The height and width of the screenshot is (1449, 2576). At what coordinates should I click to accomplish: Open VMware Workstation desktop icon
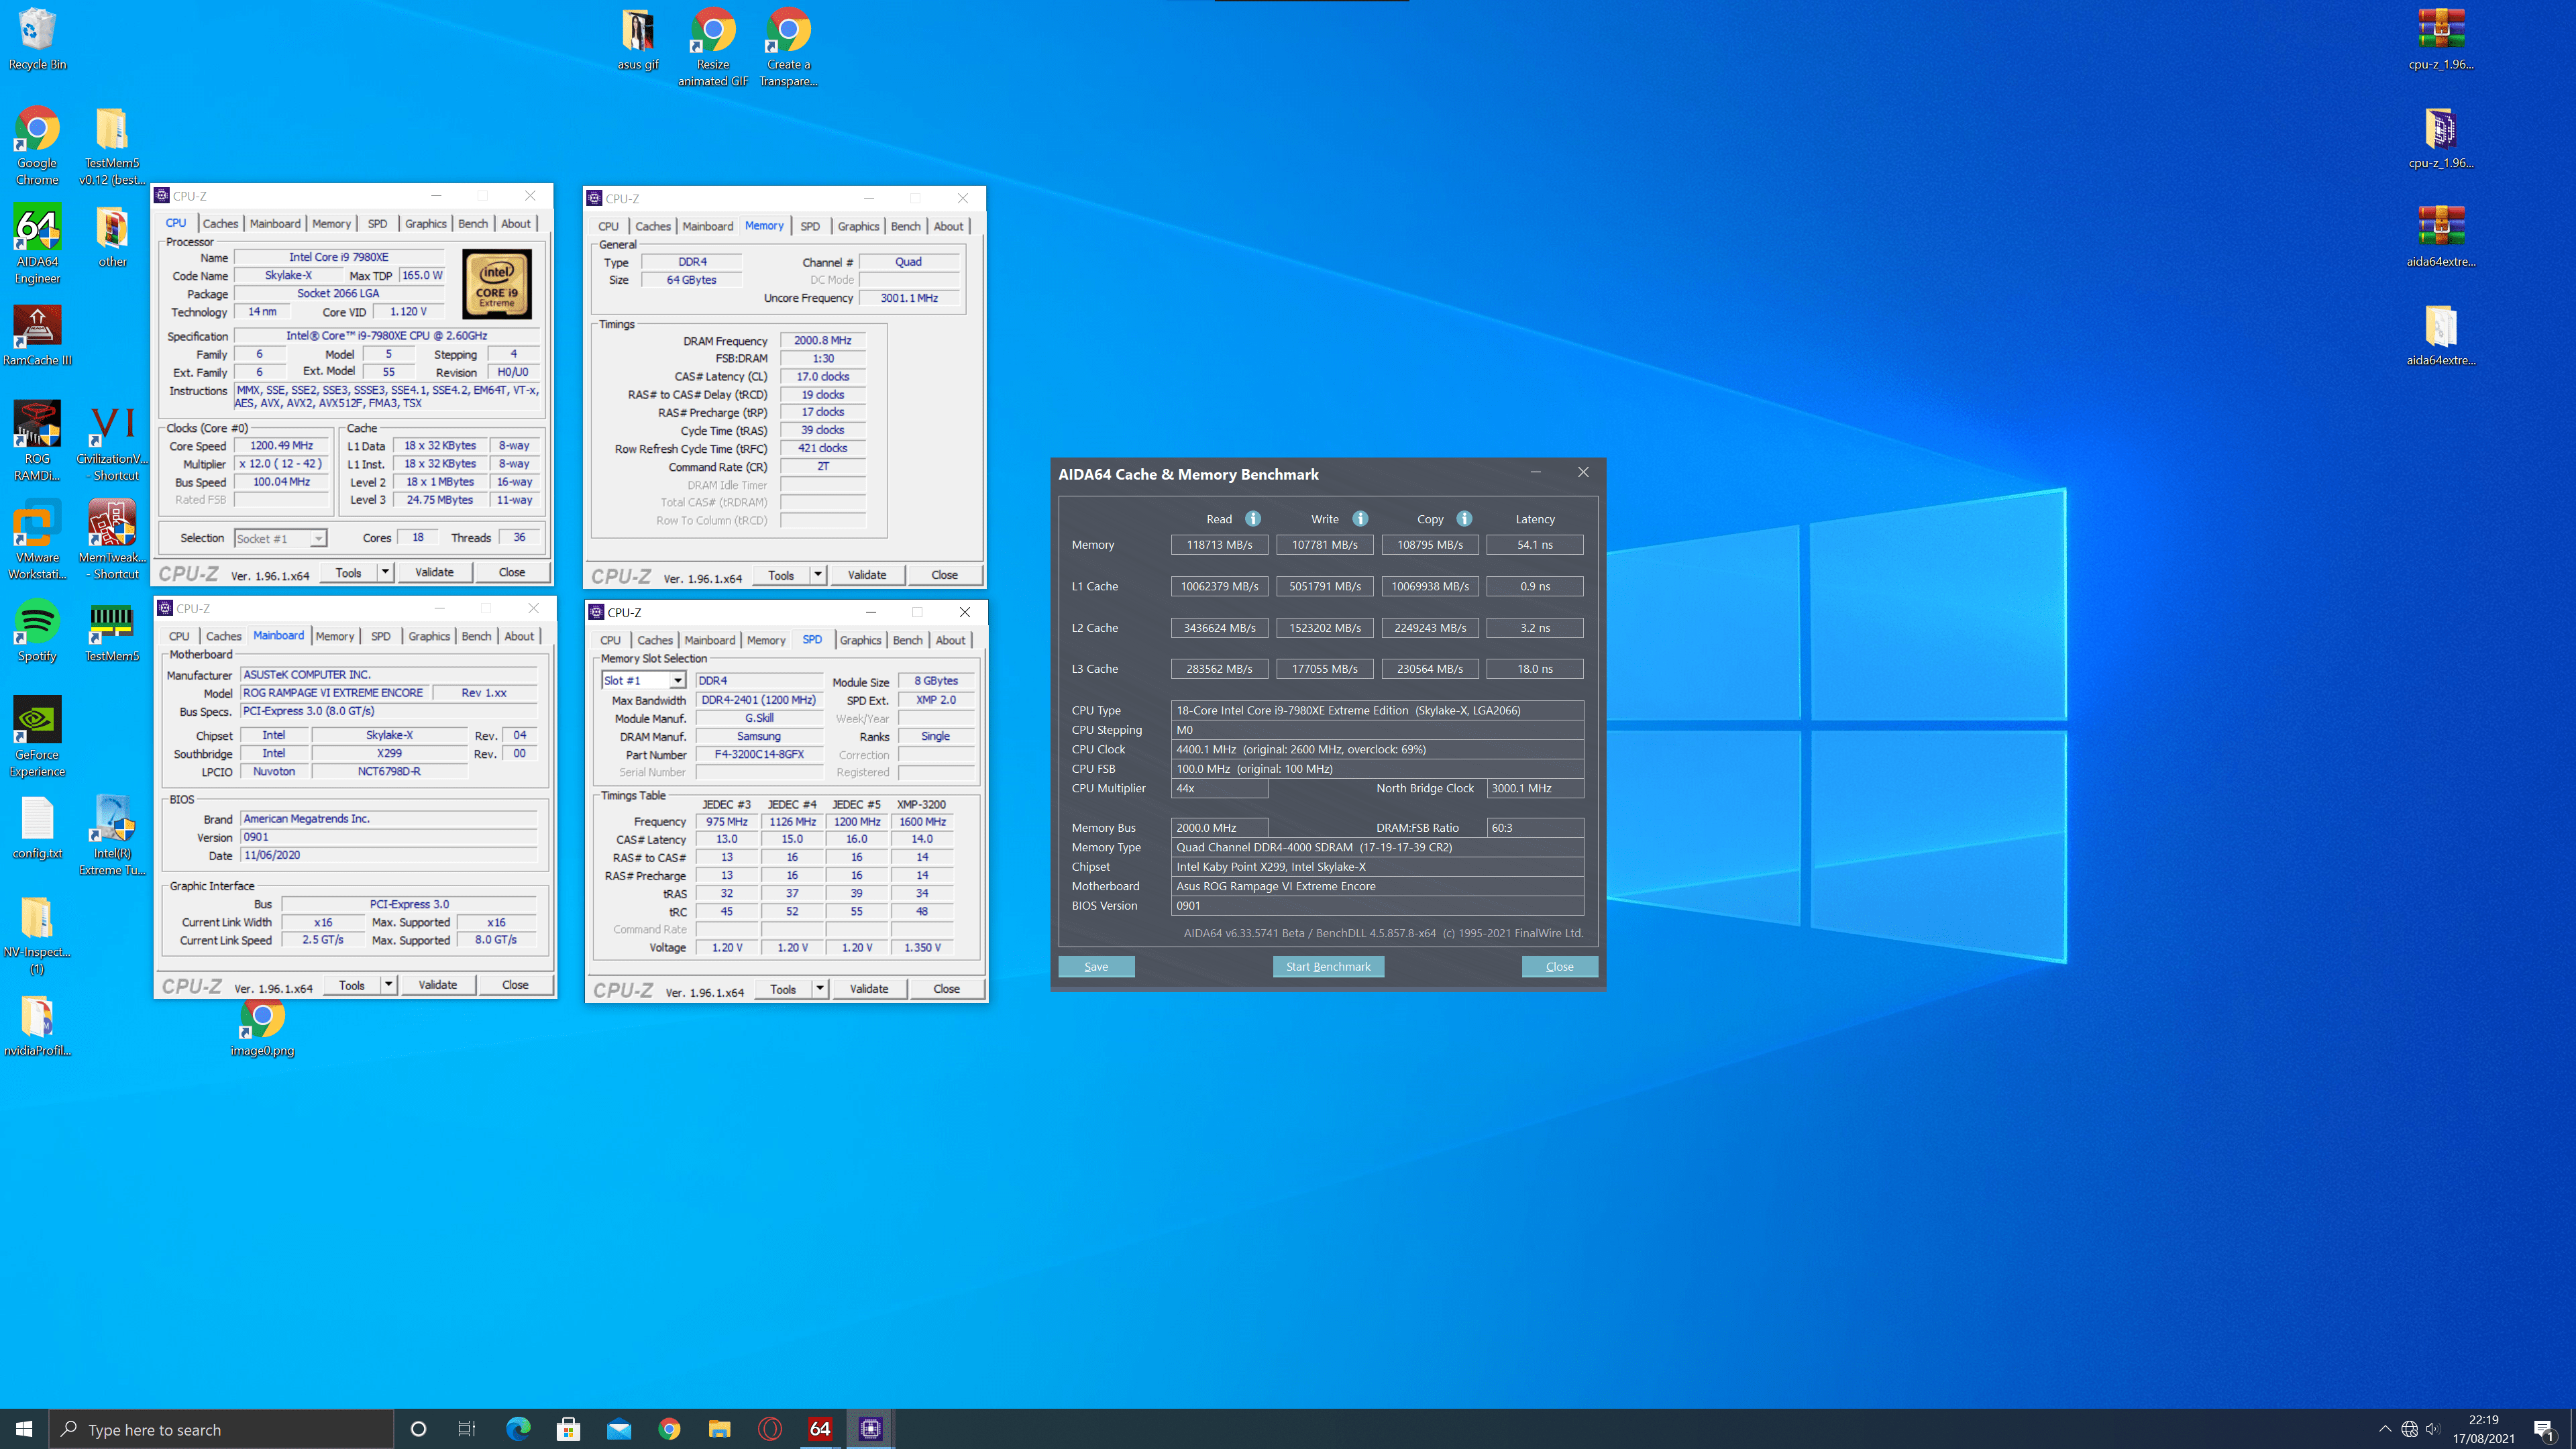coord(37,539)
